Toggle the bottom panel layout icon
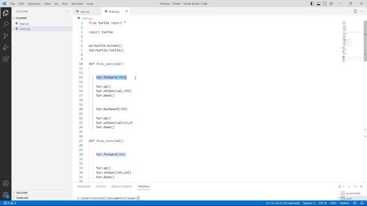 319,3
